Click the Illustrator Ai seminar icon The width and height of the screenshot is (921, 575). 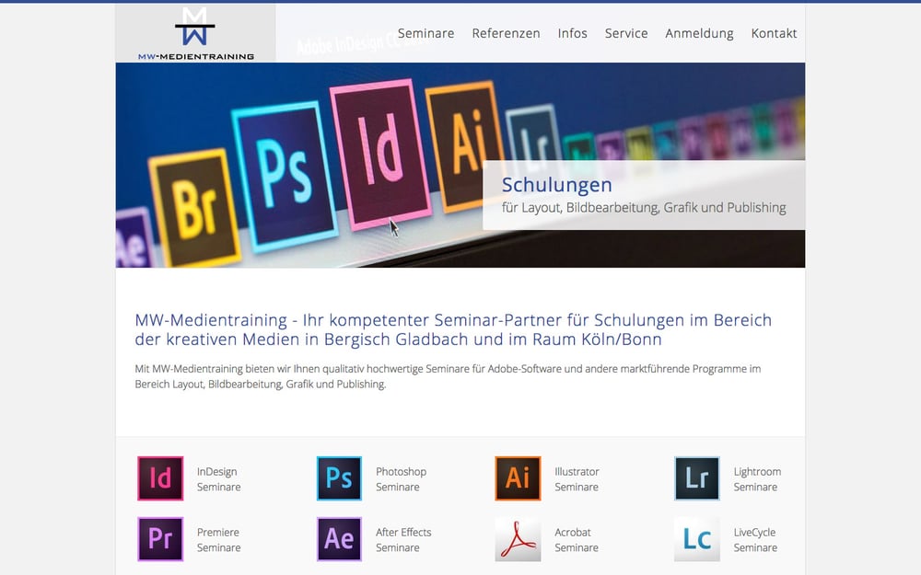[x=518, y=478]
